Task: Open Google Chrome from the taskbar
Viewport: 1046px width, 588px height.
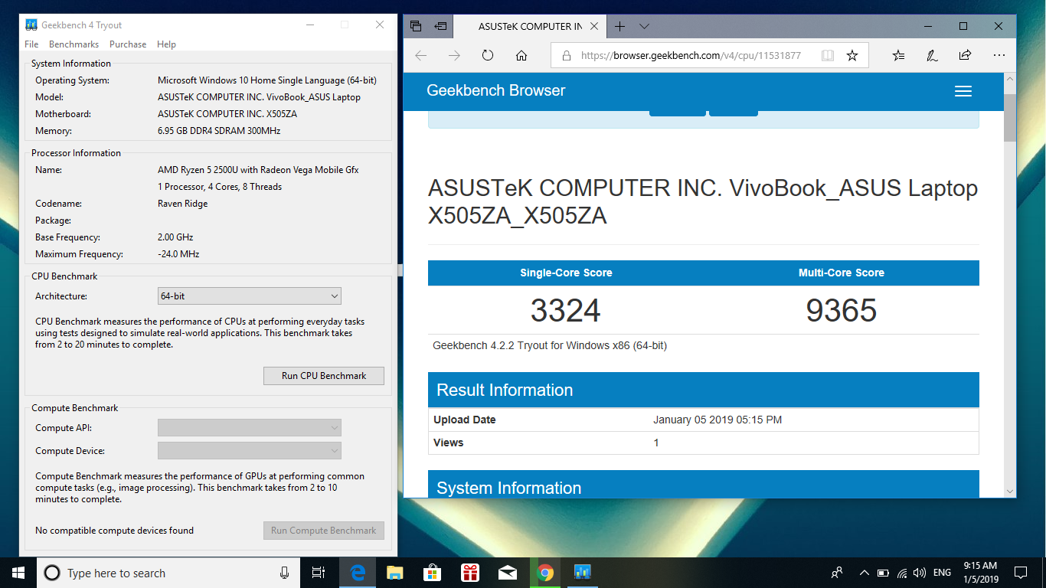Action: coord(545,573)
